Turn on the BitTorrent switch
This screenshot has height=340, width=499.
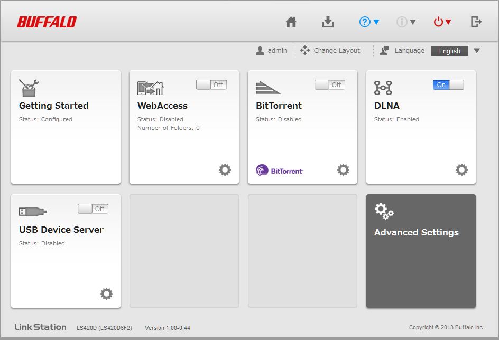pyautogui.click(x=330, y=85)
